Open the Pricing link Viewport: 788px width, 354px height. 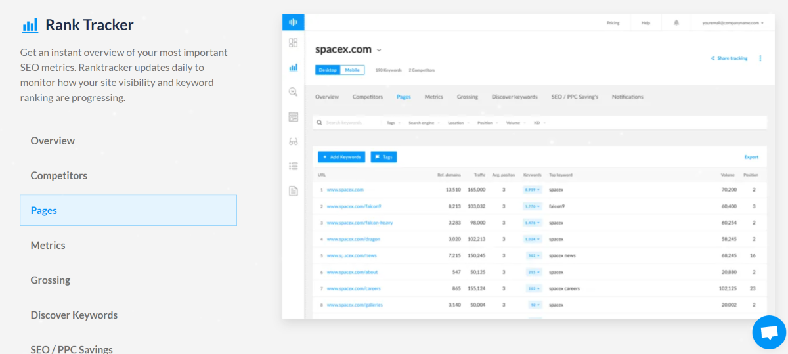coord(613,22)
